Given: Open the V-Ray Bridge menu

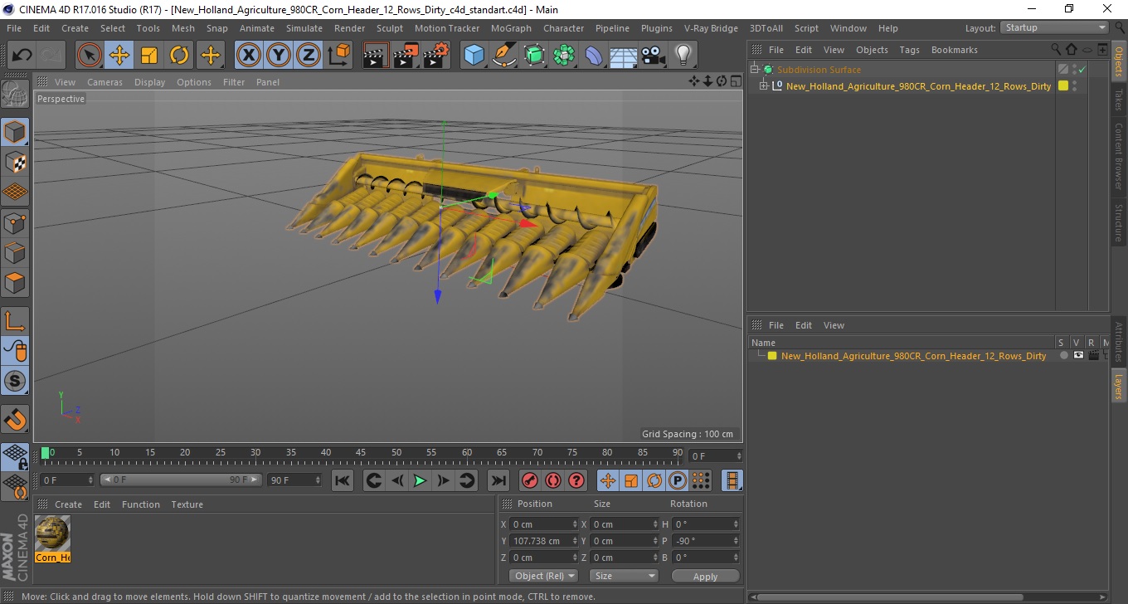Looking at the screenshot, I should tap(711, 28).
